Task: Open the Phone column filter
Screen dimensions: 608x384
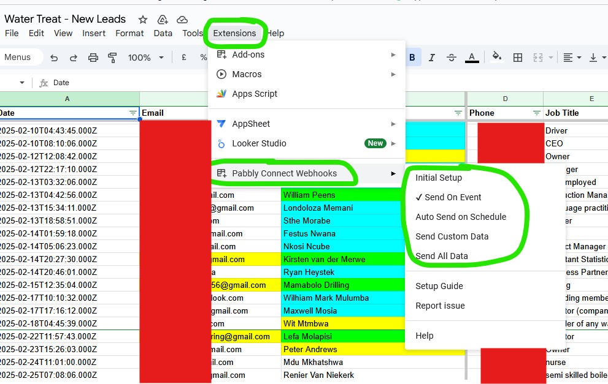Action: click(x=536, y=113)
